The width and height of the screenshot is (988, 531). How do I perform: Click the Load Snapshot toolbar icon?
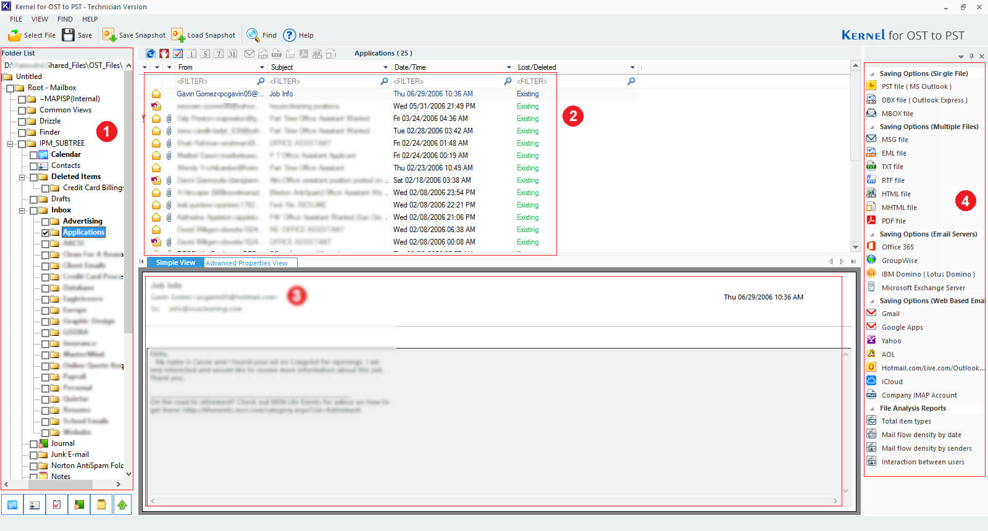click(x=178, y=35)
